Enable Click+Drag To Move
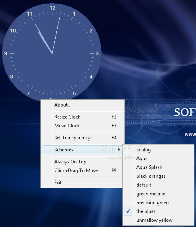The image size is (196, 227). (x=82, y=171)
